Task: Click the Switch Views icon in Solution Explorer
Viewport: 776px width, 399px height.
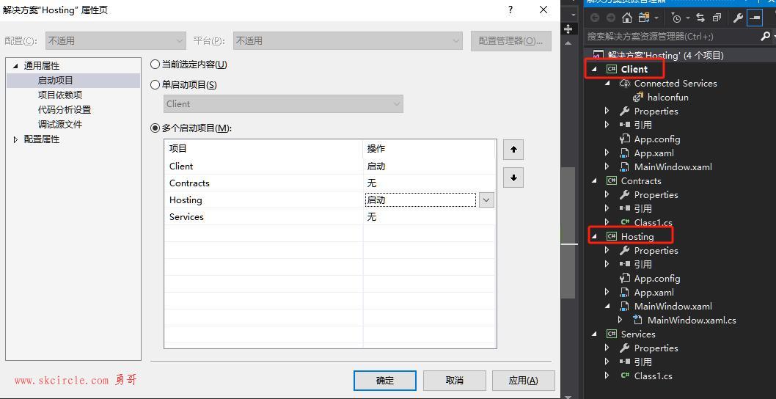Action: 643,18
